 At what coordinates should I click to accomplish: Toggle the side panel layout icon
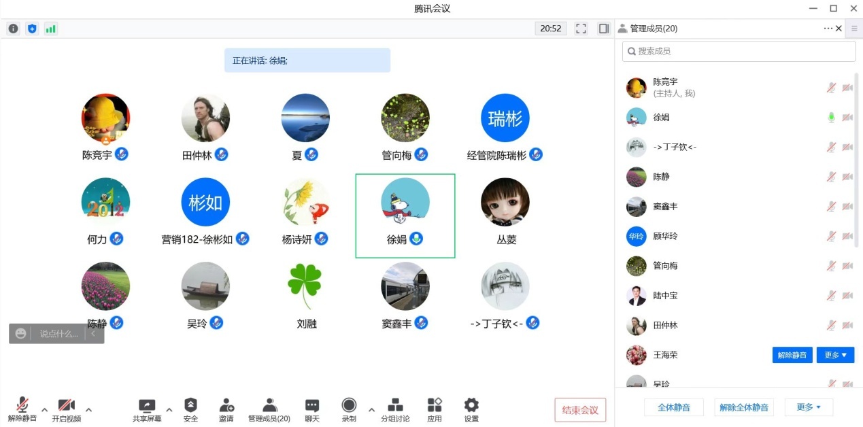pos(603,29)
